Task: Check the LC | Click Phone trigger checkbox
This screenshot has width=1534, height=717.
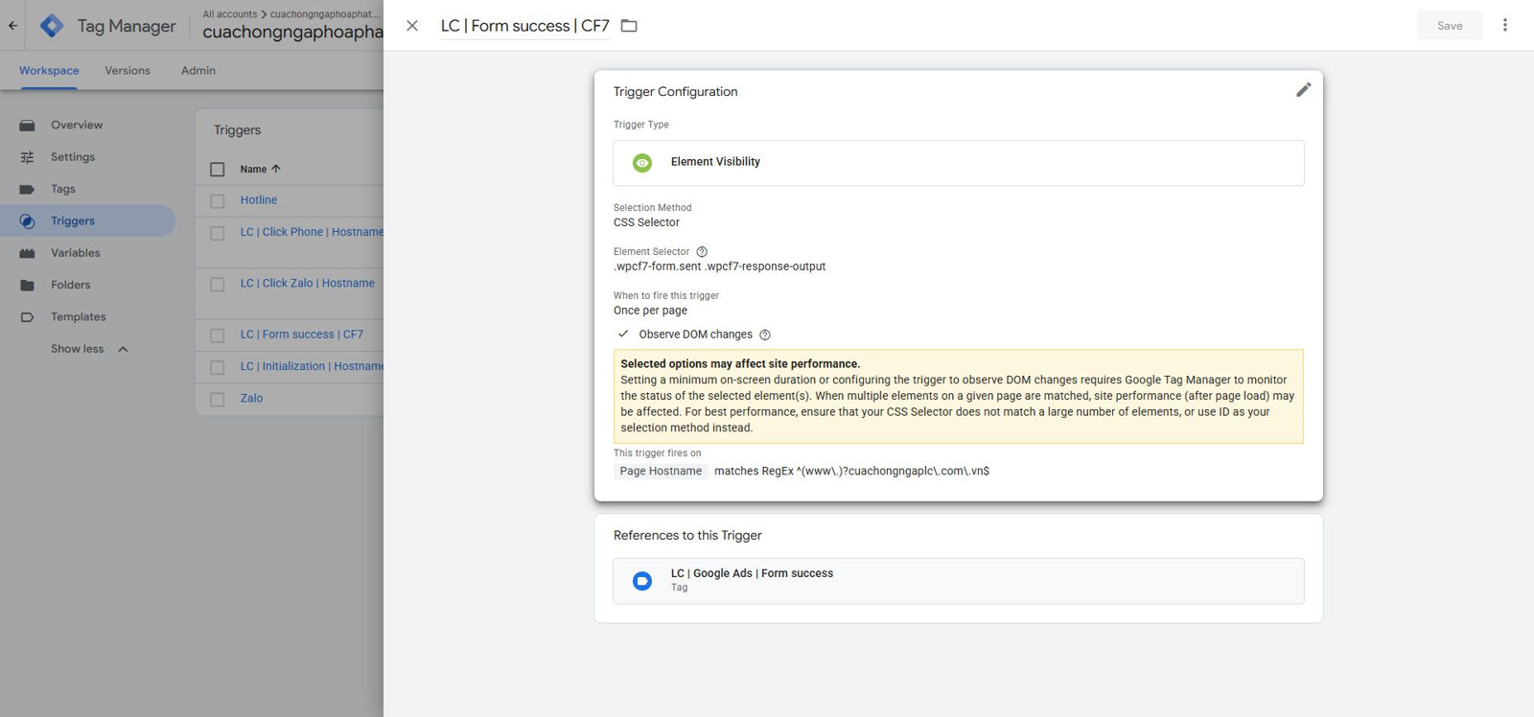Action: [x=218, y=233]
